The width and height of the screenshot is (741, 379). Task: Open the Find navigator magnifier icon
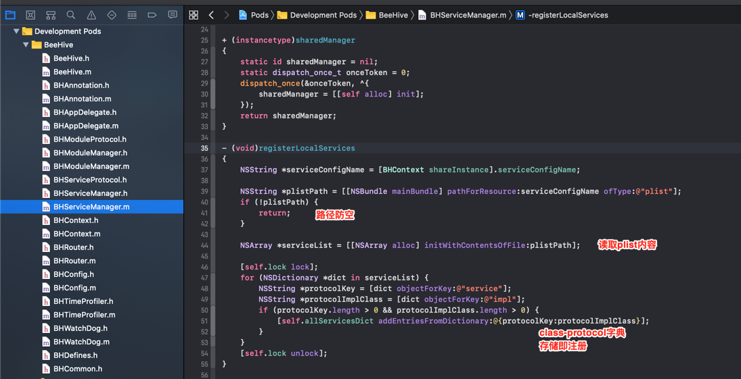(x=71, y=15)
